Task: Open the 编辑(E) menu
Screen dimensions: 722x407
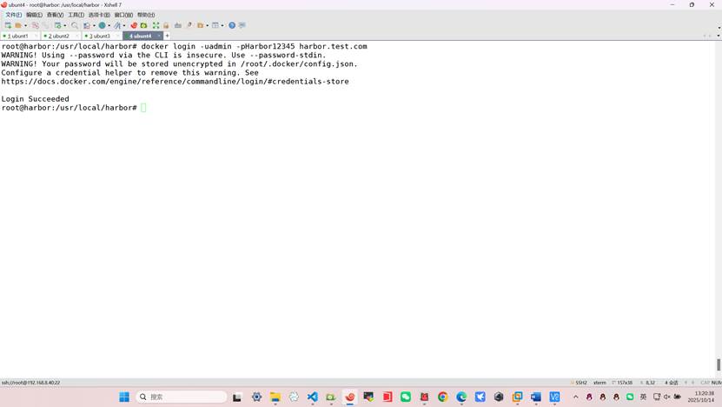Action: click(x=34, y=15)
